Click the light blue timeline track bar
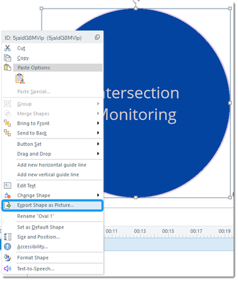 click(x=169, y=245)
